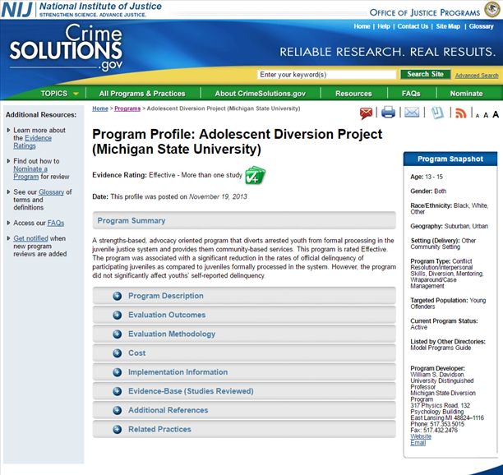Image resolution: width=503 pixels, height=475 pixels.
Task: Expand the Evaluation Outcomes section
Action: click(x=244, y=315)
